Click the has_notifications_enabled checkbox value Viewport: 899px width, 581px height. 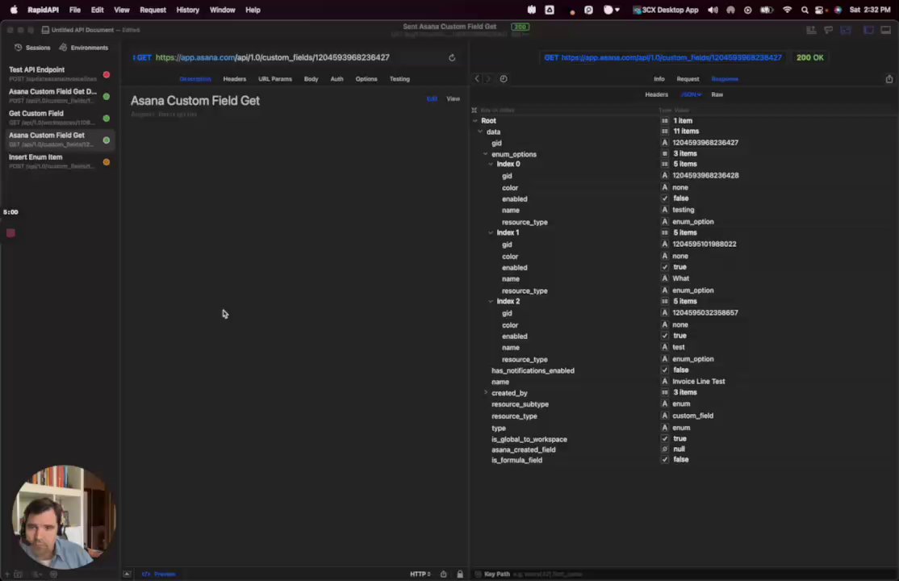click(664, 370)
